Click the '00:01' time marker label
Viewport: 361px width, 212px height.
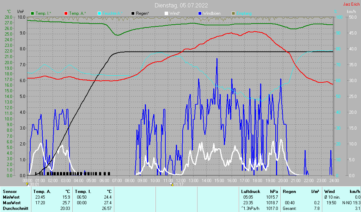click(x=34, y=185)
